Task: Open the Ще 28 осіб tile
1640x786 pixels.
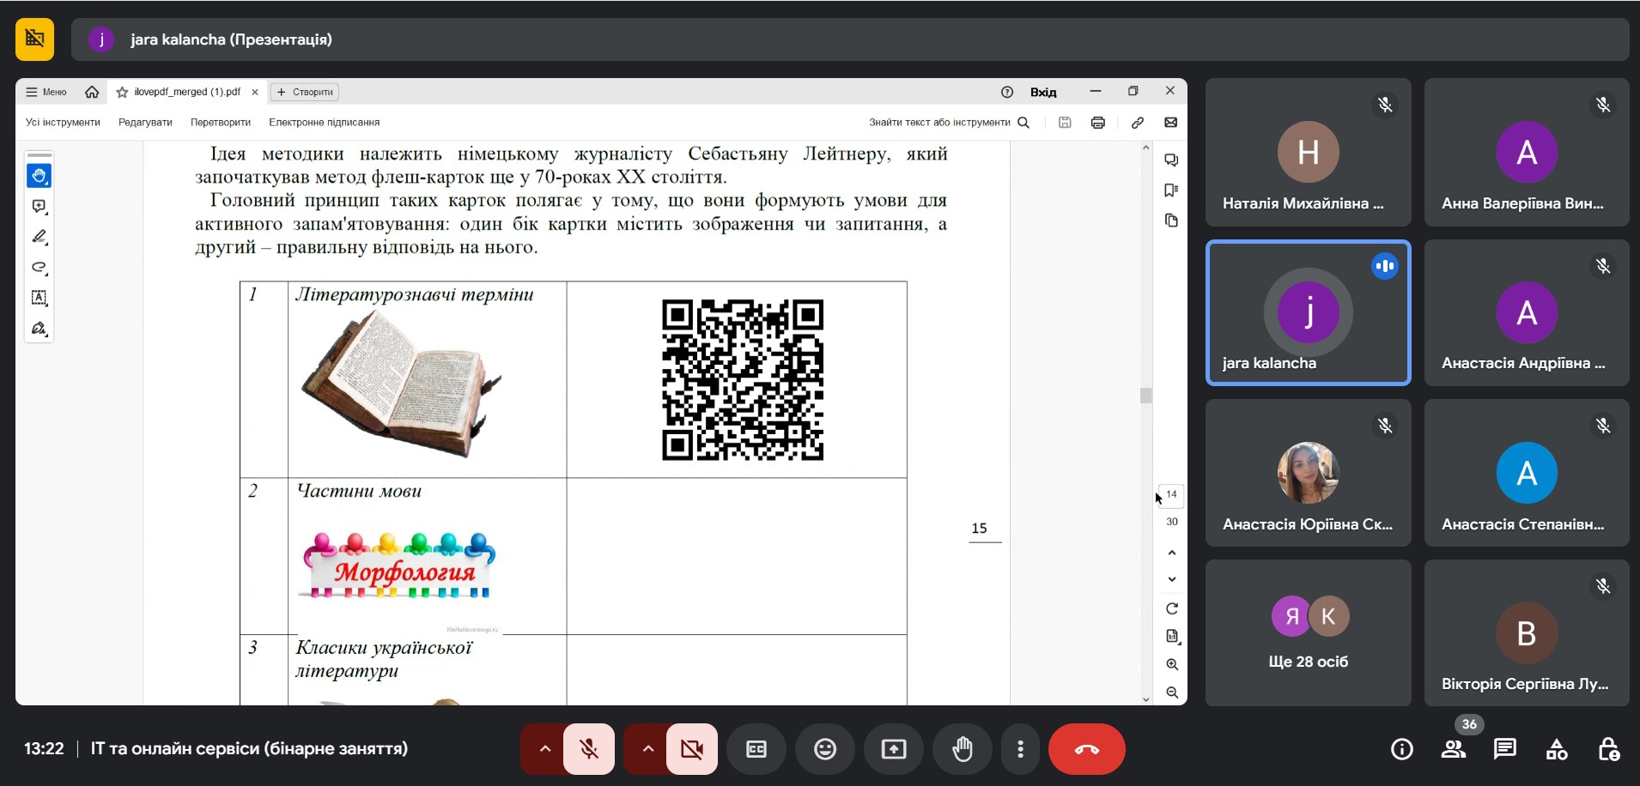Action: pyautogui.click(x=1308, y=633)
